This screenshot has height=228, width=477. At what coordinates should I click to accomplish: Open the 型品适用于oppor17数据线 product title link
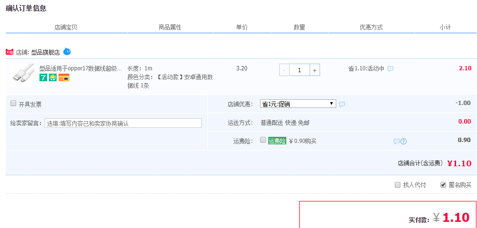point(81,68)
